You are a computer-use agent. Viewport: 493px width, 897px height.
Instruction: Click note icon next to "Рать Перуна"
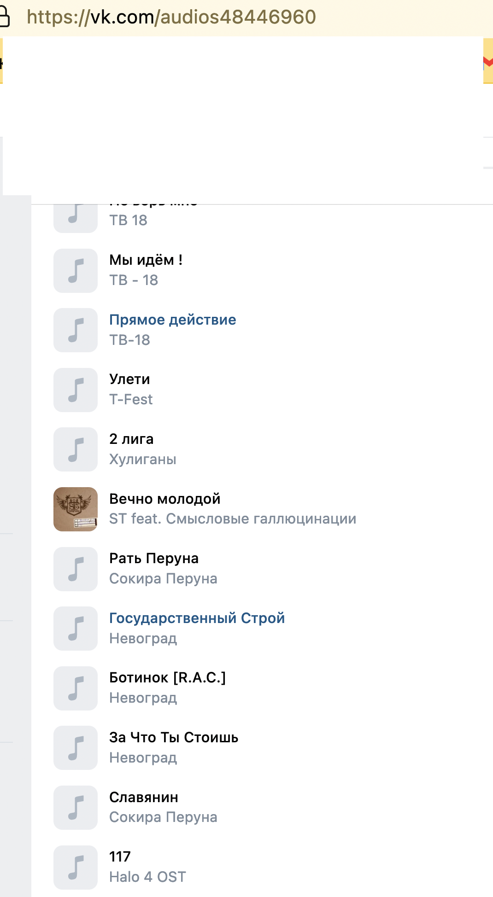76,569
